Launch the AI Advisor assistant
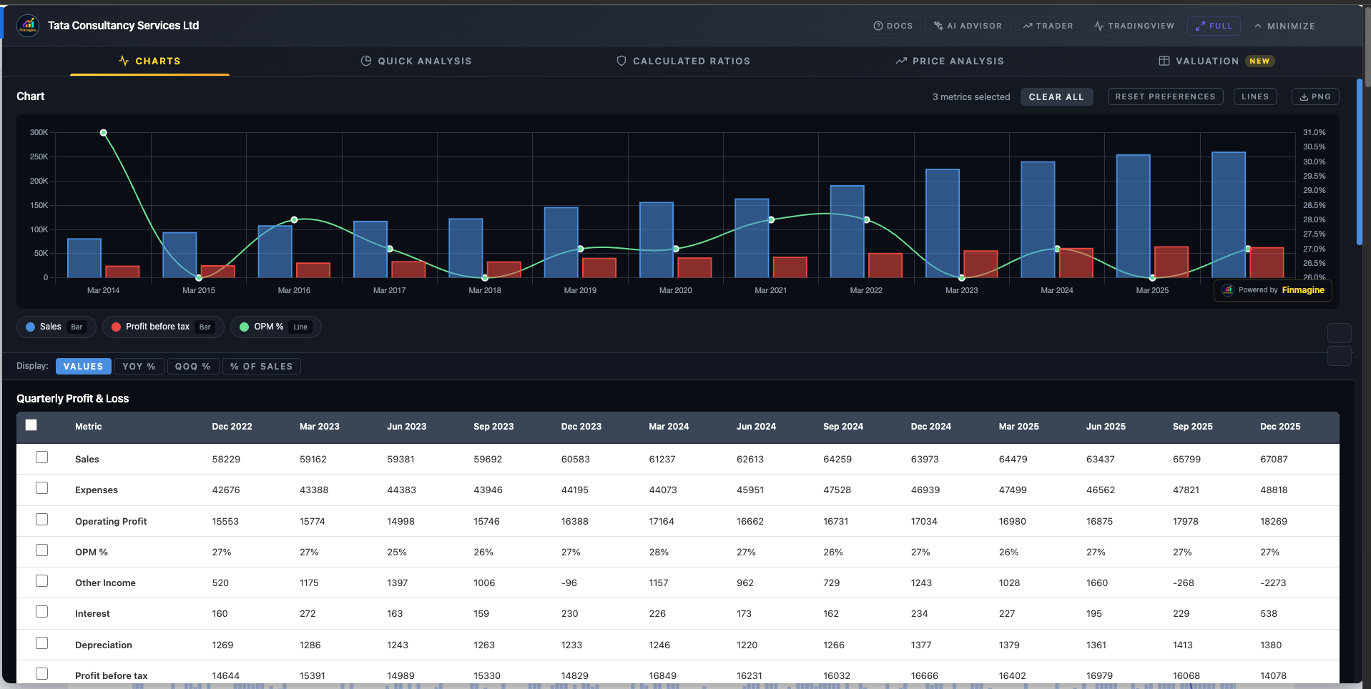Viewport: 1371px width, 689px height. tap(938, 26)
